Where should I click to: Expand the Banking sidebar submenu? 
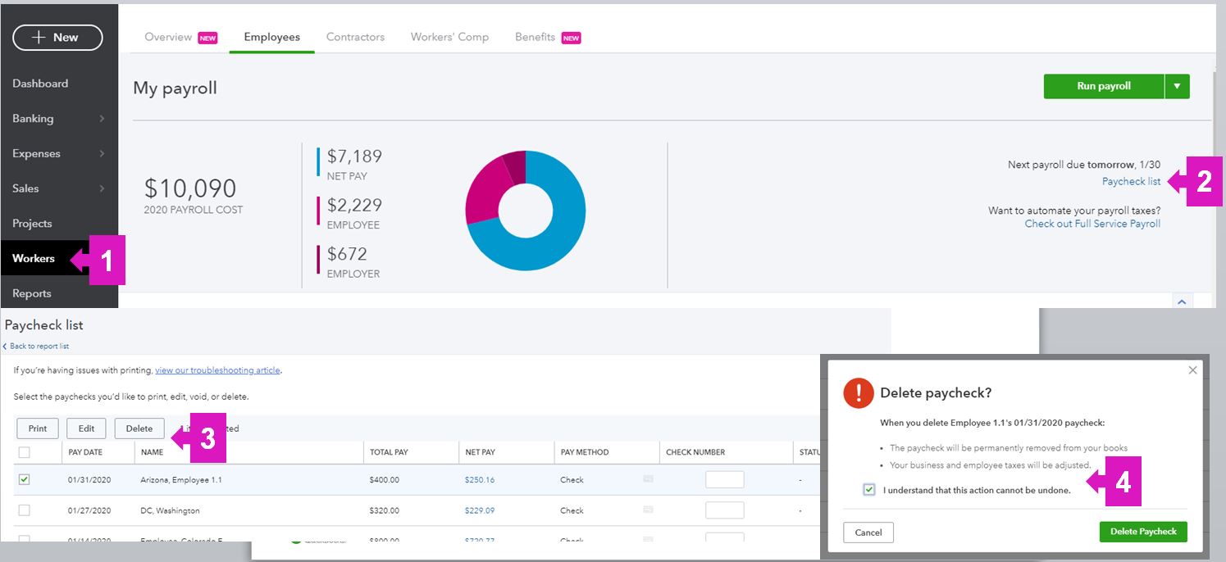pos(102,119)
